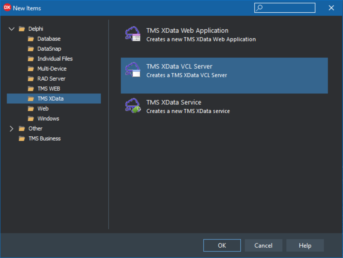The image size is (343, 258).
Task: Click 'Creates a new TMS XData service' description
Action: (188, 111)
